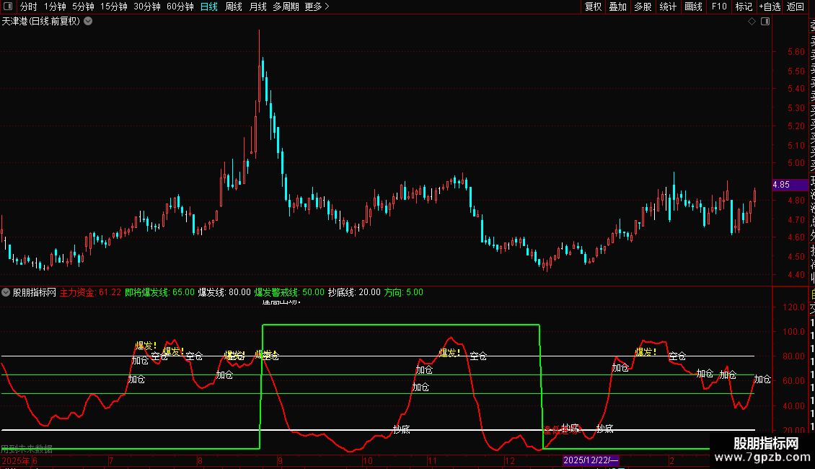
Task: Switch to 分时 intraday view
Action: 29,6
